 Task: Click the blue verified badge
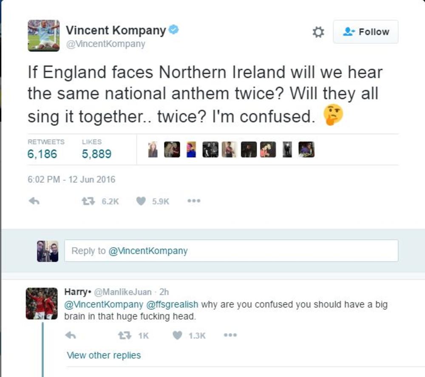tap(173, 30)
